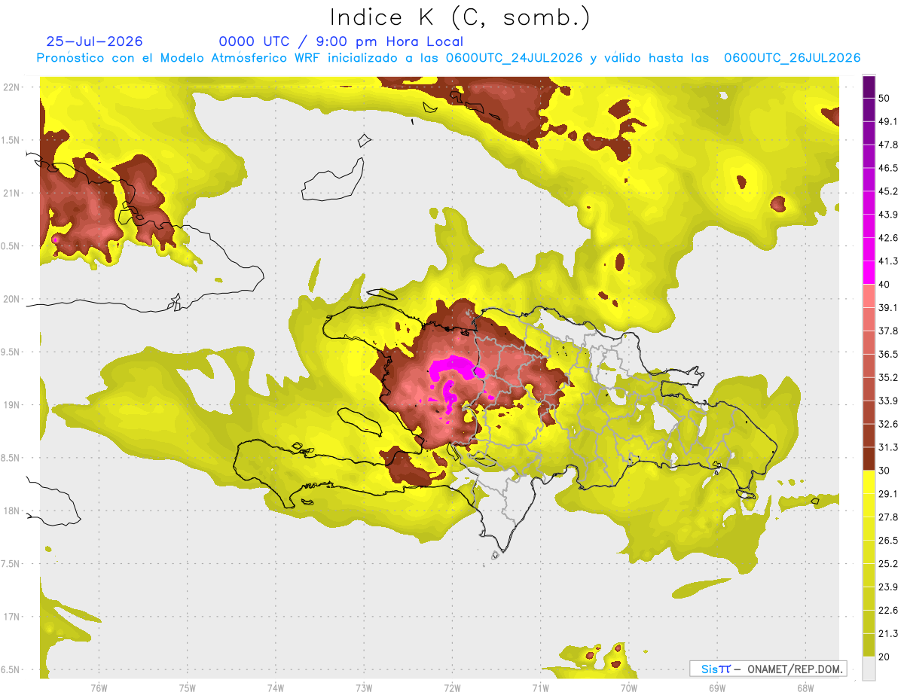Click the "46.5" value on the color scale
The image size is (904, 698).
[x=888, y=168]
